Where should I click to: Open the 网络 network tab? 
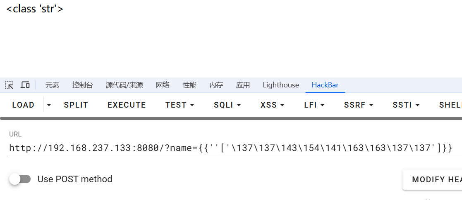(163, 85)
